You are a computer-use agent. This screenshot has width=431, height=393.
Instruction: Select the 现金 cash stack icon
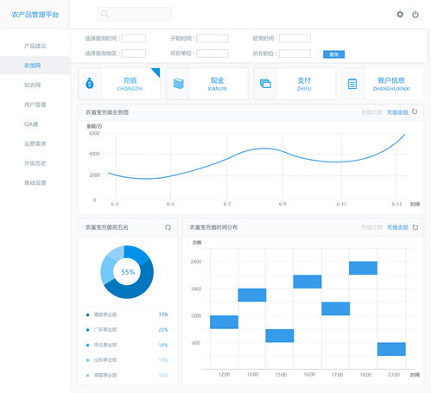(179, 84)
